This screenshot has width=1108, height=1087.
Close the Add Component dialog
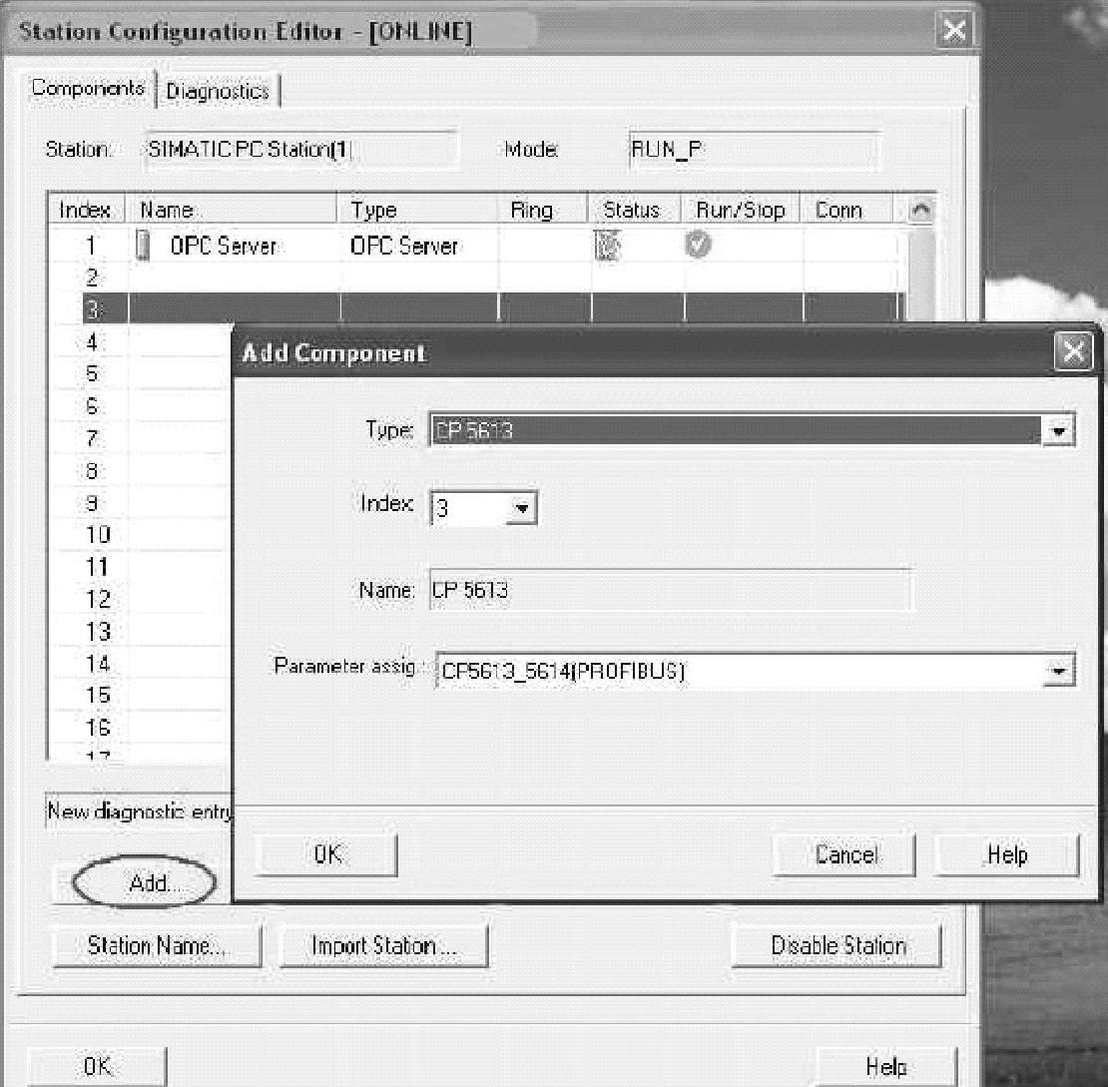(x=1073, y=351)
